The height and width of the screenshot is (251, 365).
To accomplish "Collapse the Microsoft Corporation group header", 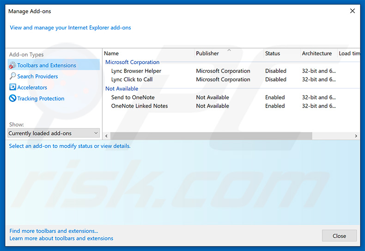I will click(132, 62).
